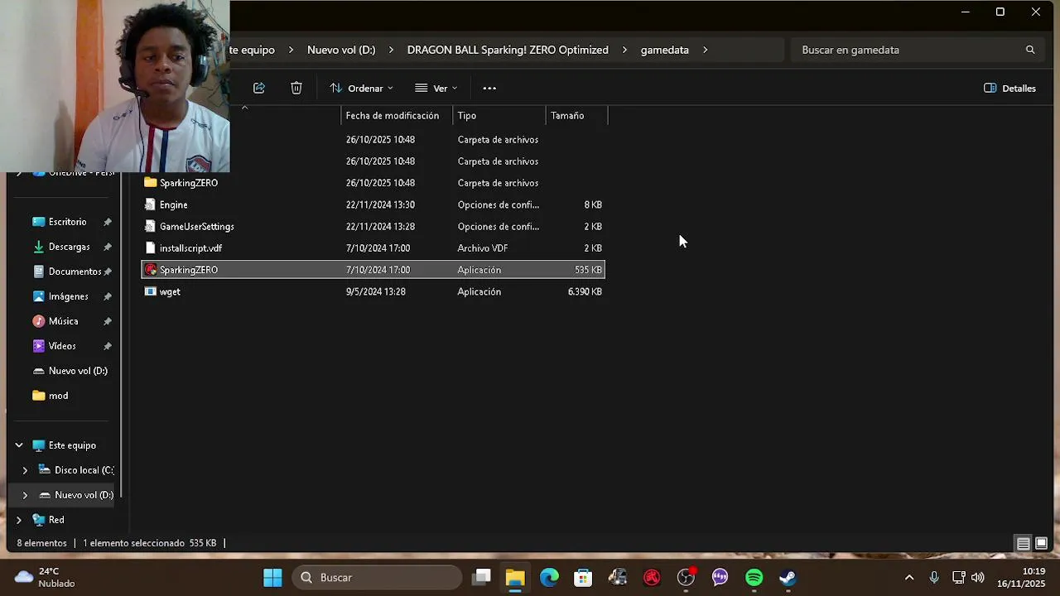Image resolution: width=1060 pixels, height=596 pixels.
Task: Click the File Explorer taskbar icon
Action: (515, 578)
